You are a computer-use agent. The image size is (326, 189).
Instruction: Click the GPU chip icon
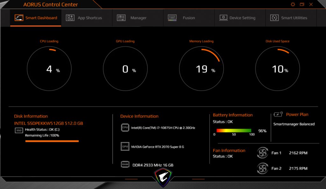coord(125,146)
